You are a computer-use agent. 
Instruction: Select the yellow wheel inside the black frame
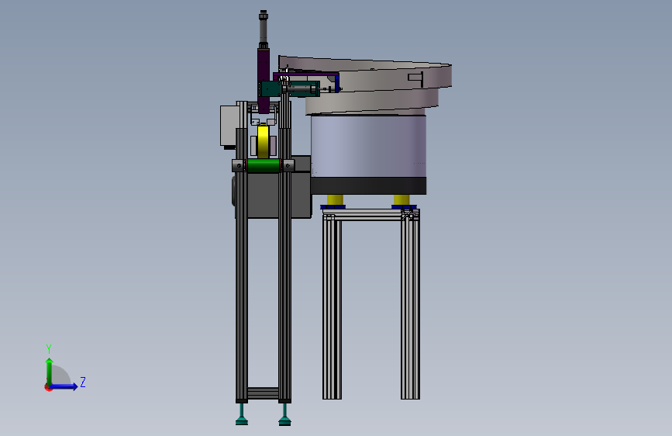click(x=263, y=142)
